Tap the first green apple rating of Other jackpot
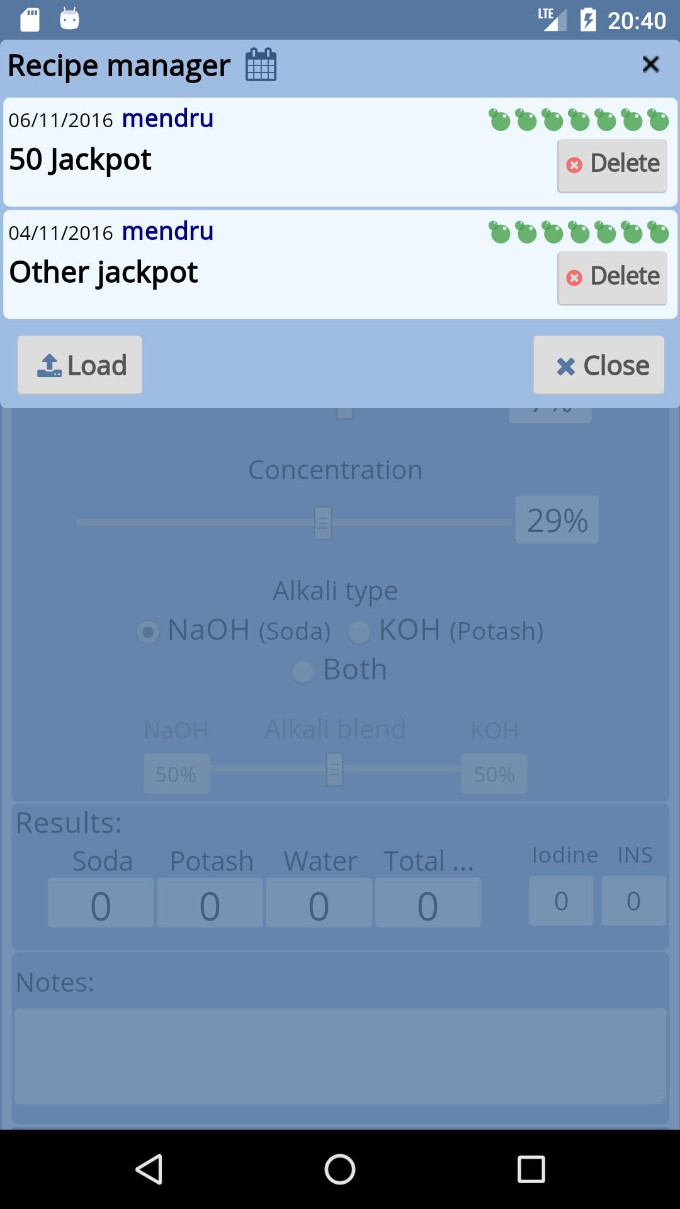680x1209 pixels. coord(500,232)
